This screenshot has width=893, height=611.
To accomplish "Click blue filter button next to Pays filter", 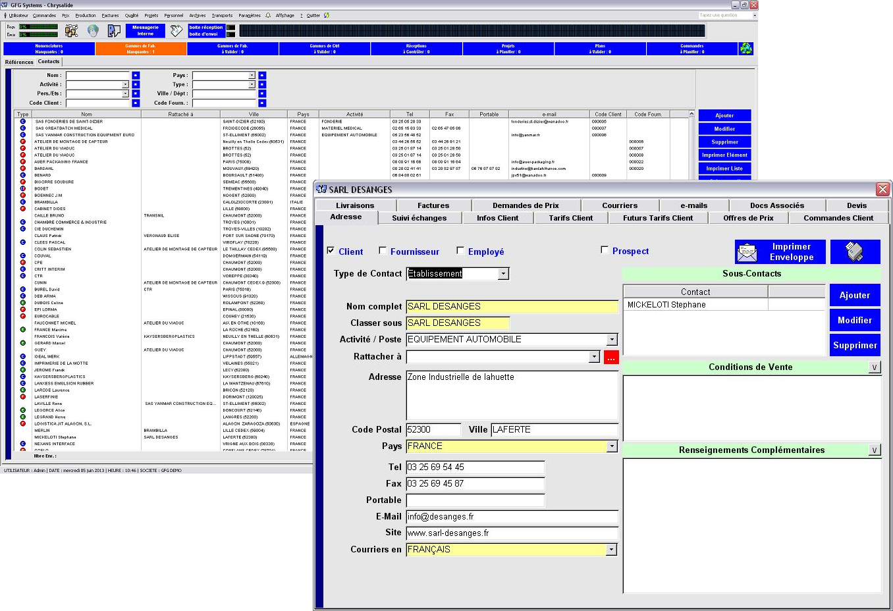I will pos(262,76).
